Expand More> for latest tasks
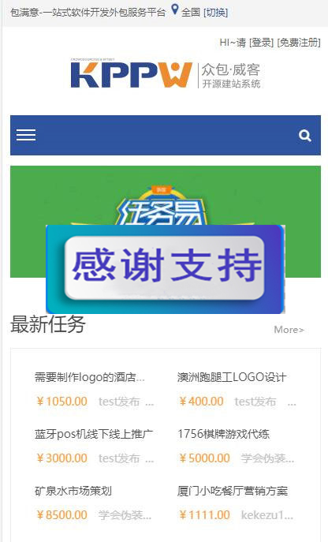 point(289,330)
